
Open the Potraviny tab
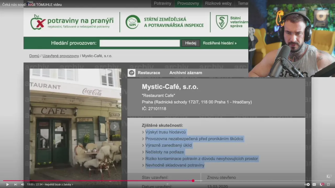[x=162, y=3]
